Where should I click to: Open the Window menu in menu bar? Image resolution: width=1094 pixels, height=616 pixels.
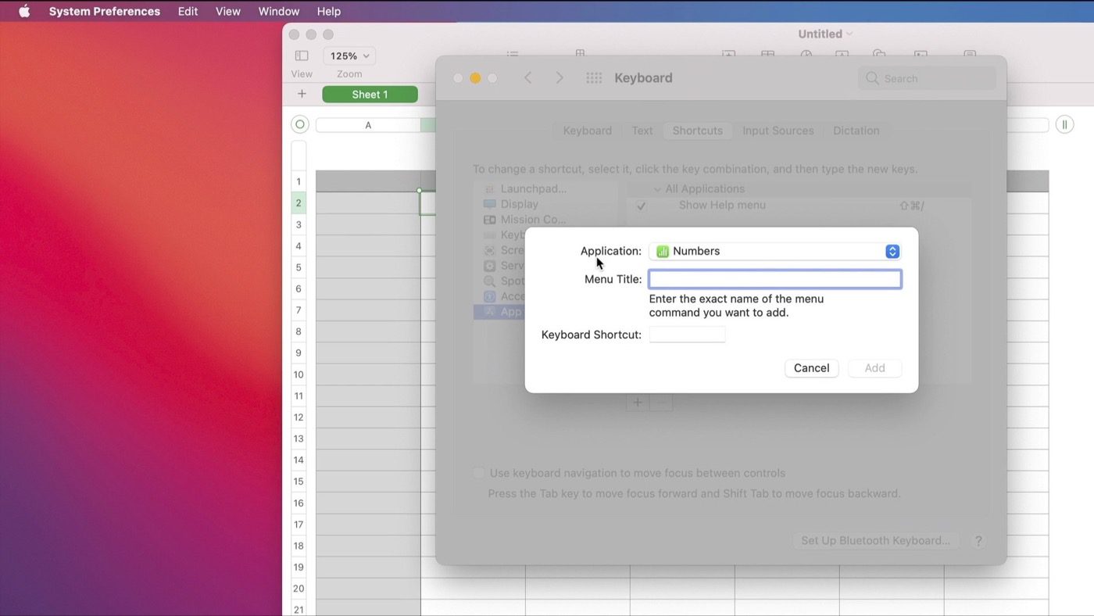click(279, 12)
